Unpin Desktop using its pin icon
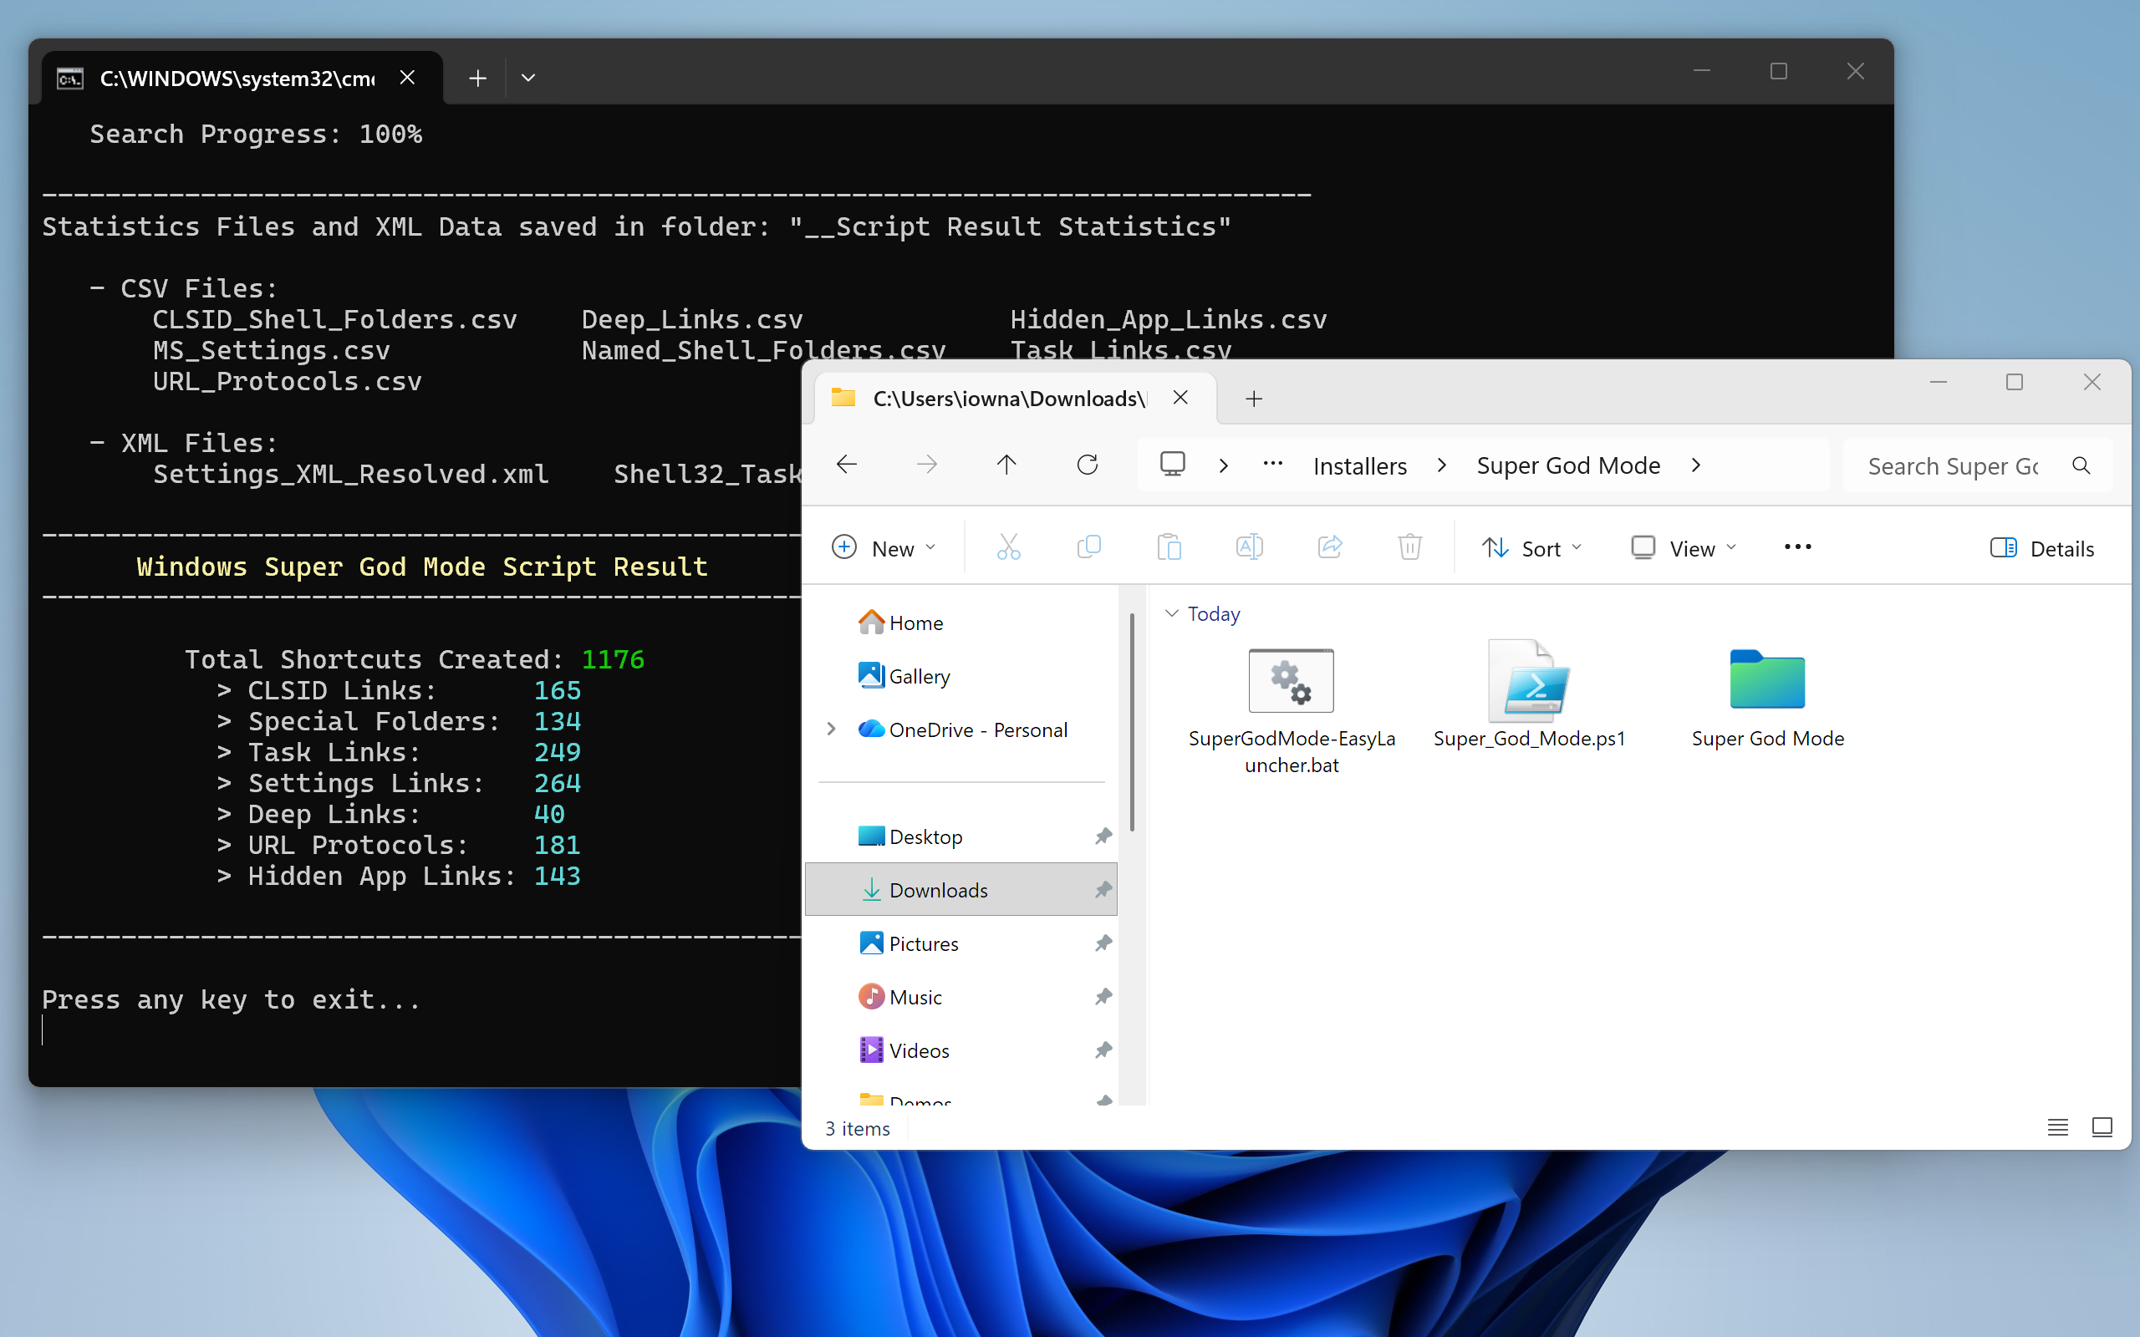The image size is (2140, 1337). pyautogui.click(x=1103, y=836)
